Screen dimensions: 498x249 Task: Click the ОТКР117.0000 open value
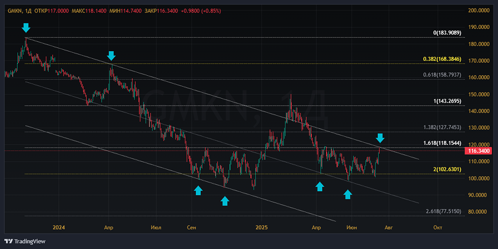tap(51, 11)
